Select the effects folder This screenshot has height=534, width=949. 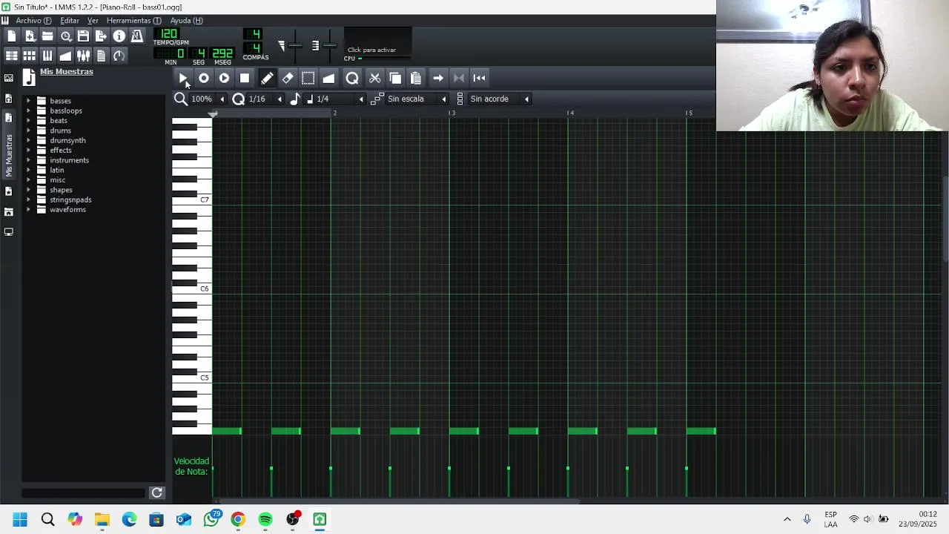click(x=61, y=151)
